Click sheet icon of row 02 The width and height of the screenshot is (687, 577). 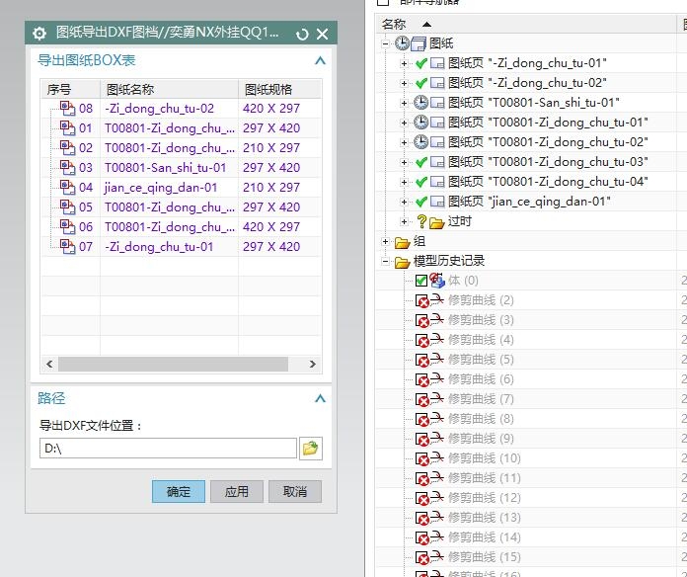coord(67,148)
